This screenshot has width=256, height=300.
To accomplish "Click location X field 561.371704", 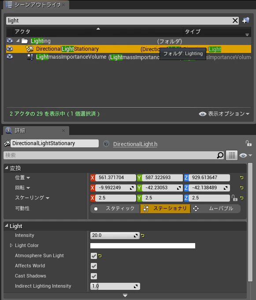I will tap(115, 178).
